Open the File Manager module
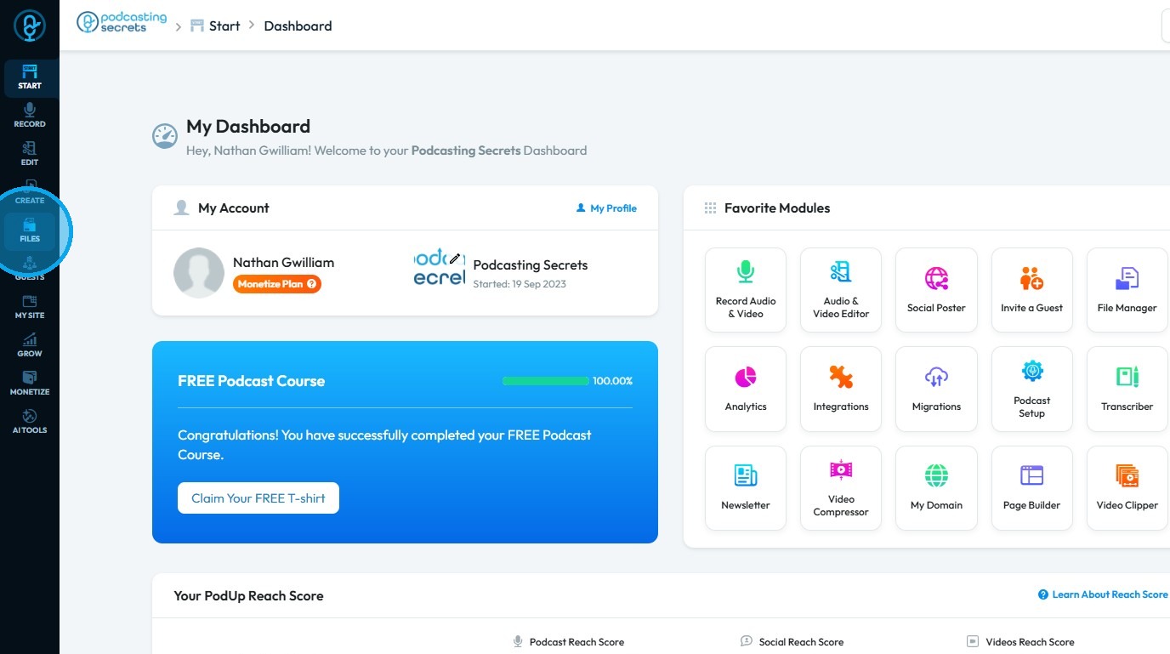This screenshot has height=654, width=1170. (x=1127, y=290)
